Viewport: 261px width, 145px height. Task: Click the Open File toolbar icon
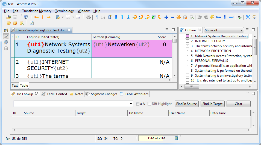point(9,17)
